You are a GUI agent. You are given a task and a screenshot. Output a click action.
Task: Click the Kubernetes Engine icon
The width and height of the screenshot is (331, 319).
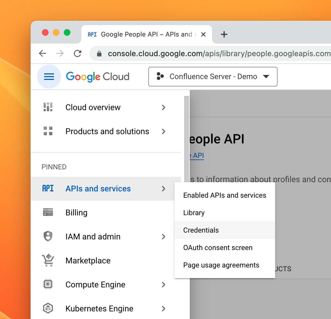48,308
